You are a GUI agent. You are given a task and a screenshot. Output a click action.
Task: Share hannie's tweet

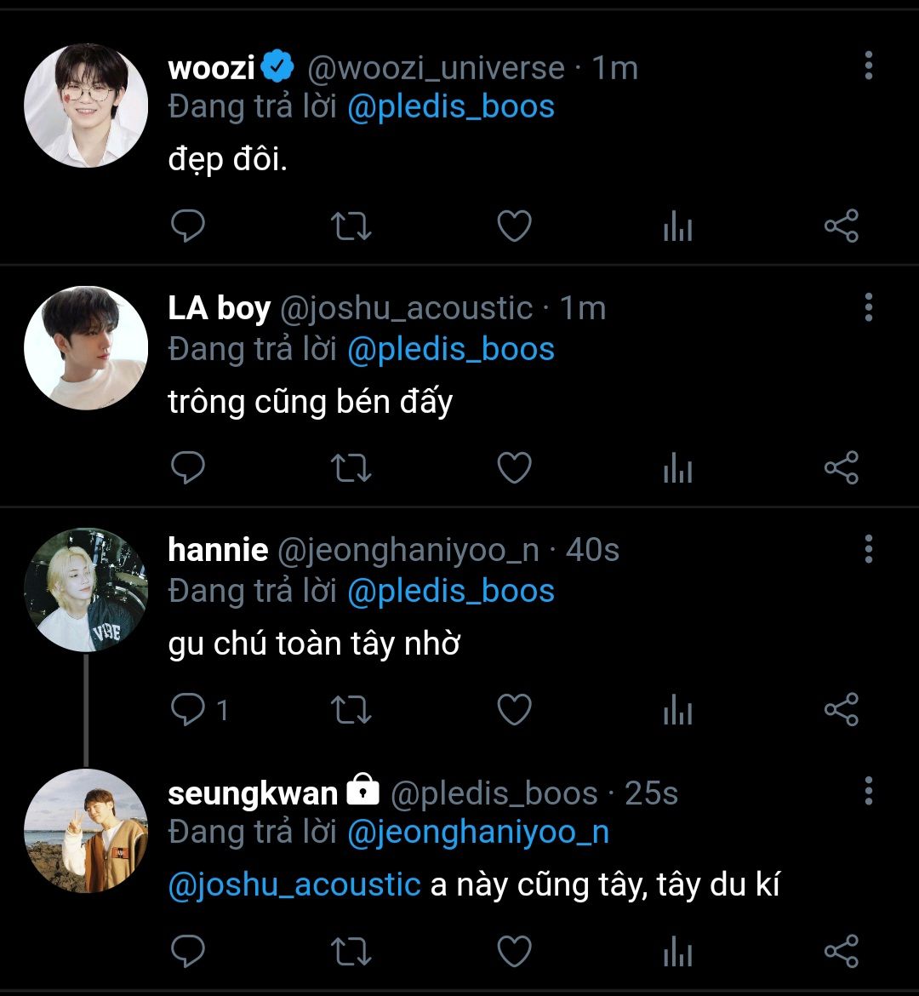[x=841, y=710]
